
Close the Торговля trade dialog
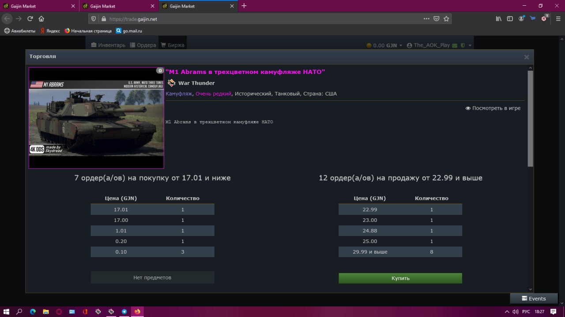coord(526,57)
